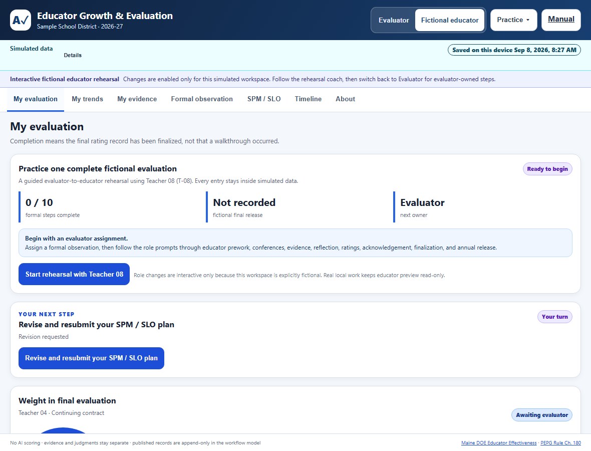Open PEPG Rule Ch. 180 link
This screenshot has height=451, width=591.
[x=560, y=442]
